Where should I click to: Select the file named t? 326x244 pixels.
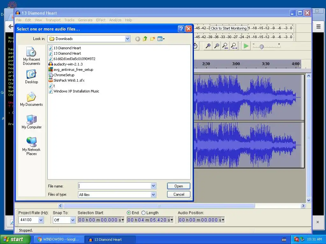click(x=52, y=86)
